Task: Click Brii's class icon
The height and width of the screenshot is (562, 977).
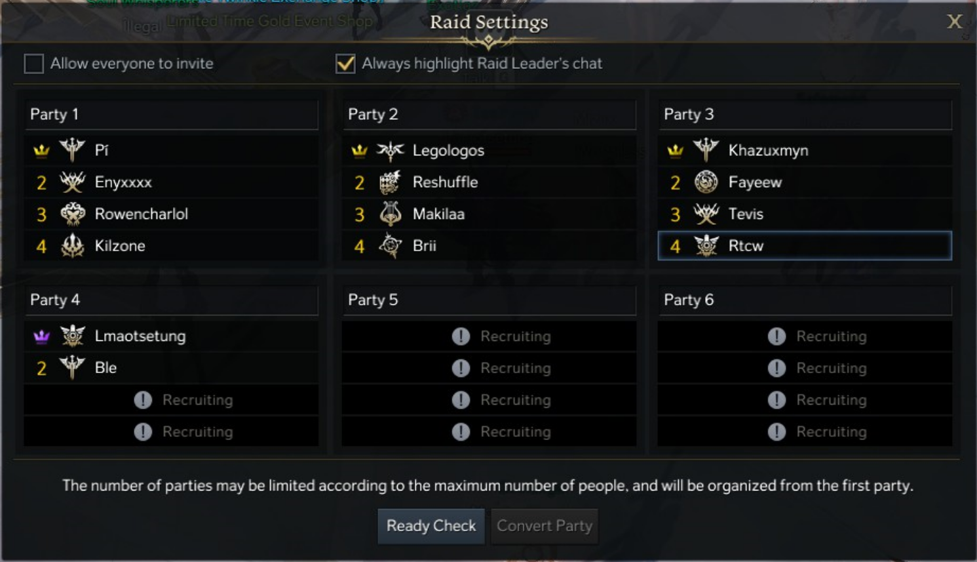Action: [390, 246]
